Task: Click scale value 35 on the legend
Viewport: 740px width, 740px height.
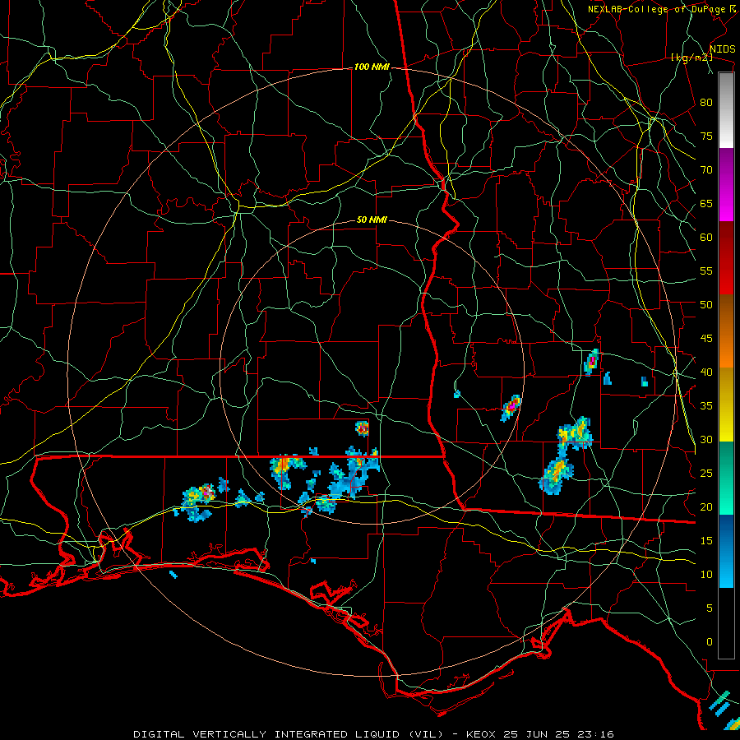Action: 706,406
